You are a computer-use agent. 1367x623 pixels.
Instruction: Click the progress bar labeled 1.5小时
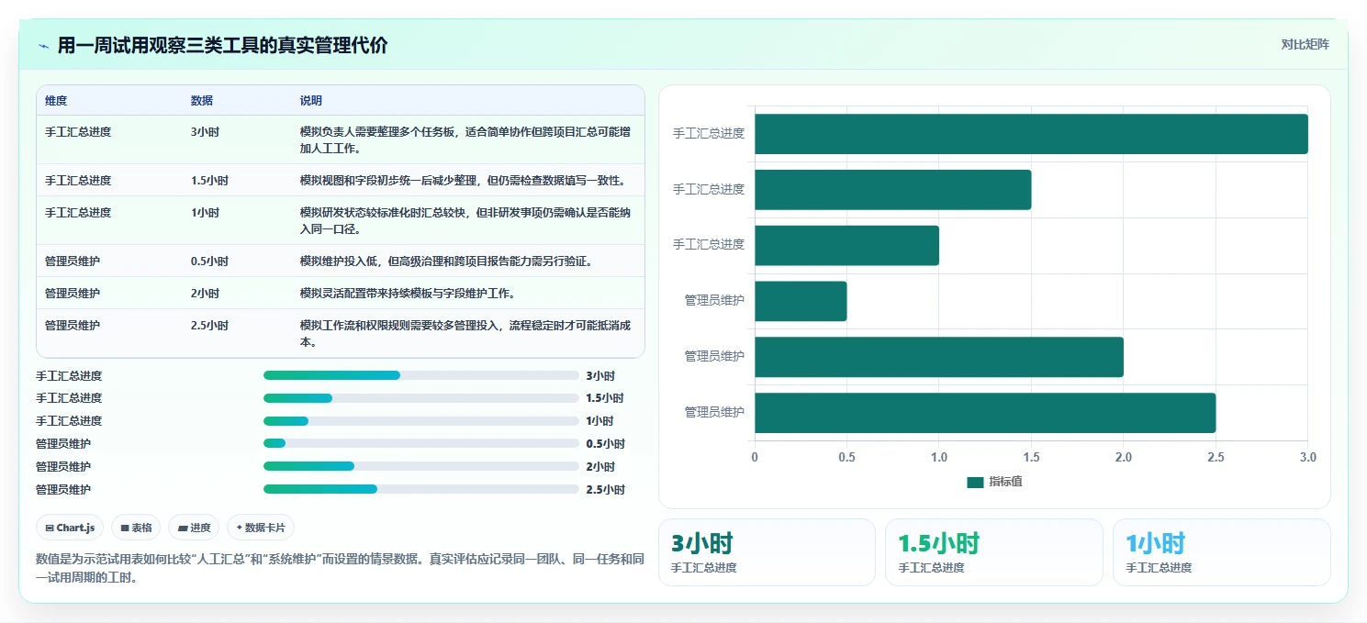tap(421, 398)
